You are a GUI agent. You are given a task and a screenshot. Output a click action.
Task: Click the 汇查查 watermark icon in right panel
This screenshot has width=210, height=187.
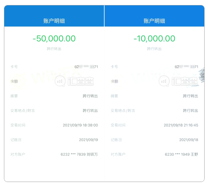(x=164, y=81)
